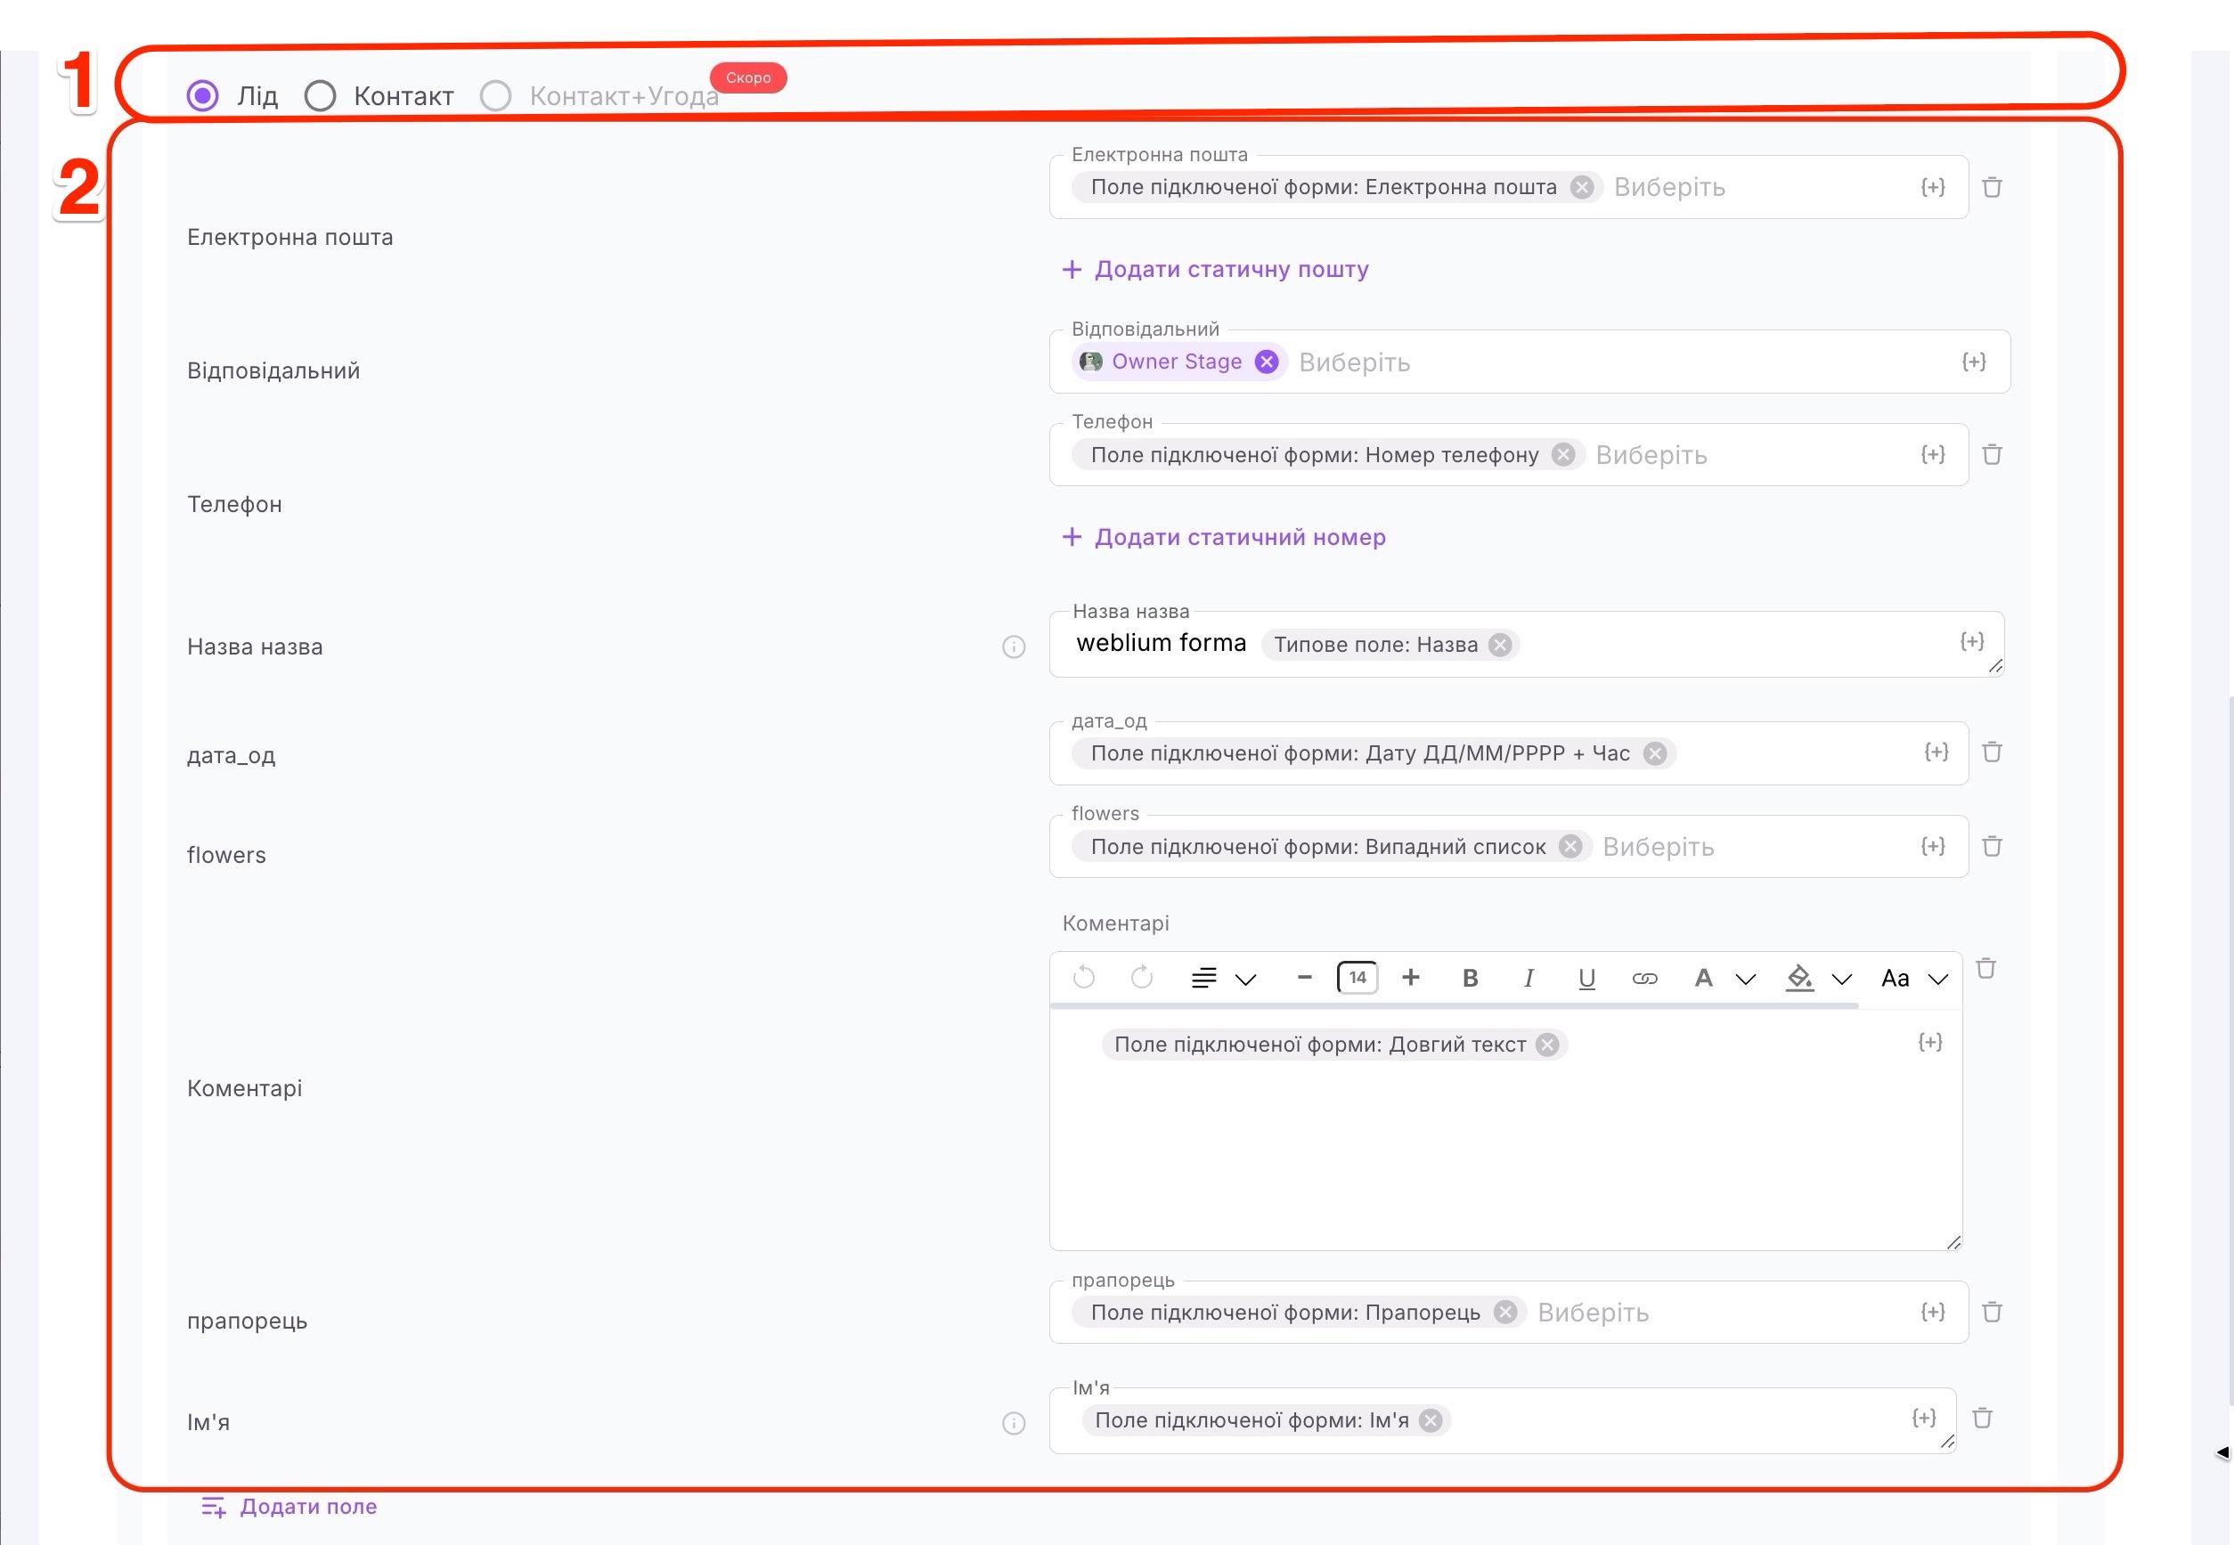Remove the Випадний список chip
2234x1545 pixels.
pos(1570,846)
